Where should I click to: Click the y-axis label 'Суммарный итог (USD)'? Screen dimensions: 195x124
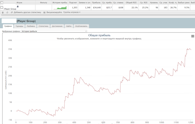(6, 80)
